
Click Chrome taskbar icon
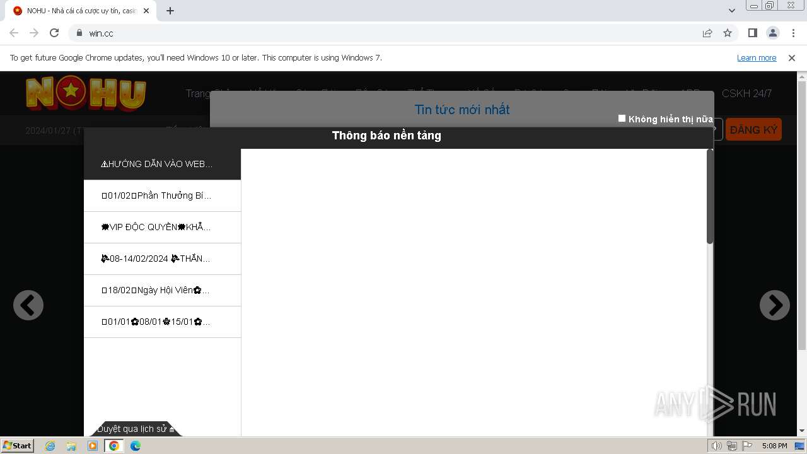pyautogui.click(x=114, y=446)
